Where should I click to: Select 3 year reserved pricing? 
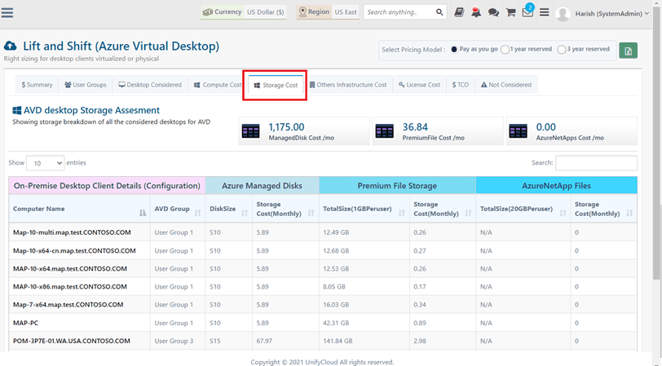562,50
